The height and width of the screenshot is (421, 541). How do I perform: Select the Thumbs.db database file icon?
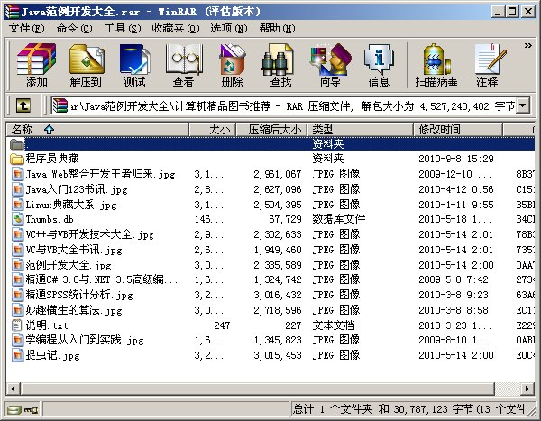click(x=17, y=219)
